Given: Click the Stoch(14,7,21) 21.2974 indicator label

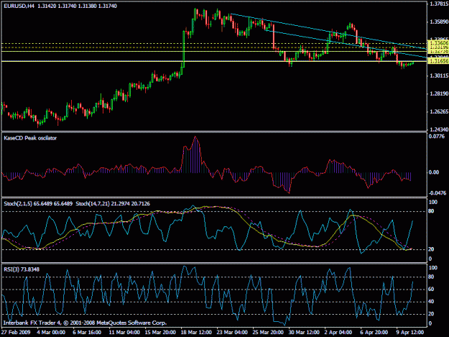Looking at the screenshot, I should coord(113,203).
